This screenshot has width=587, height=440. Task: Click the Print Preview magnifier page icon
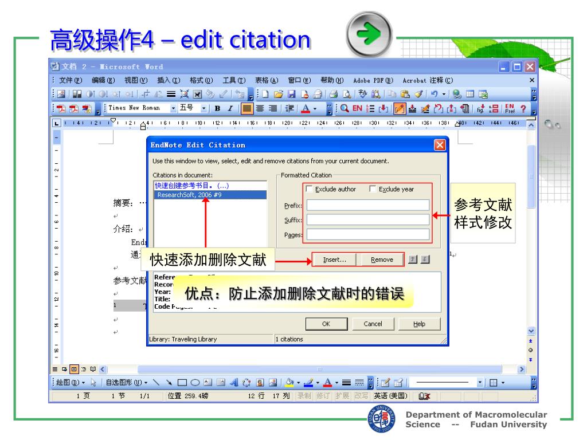click(x=347, y=94)
